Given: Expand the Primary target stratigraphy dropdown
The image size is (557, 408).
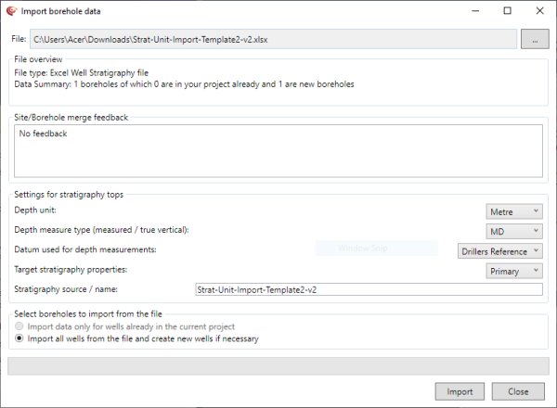Looking at the screenshot, I should [x=514, y=271].
